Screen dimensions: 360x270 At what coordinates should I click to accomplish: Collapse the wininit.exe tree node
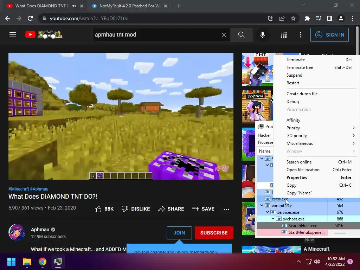262,205
